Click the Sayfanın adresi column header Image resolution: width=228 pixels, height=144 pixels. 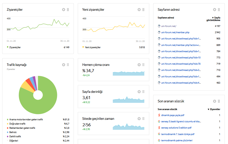166,18
